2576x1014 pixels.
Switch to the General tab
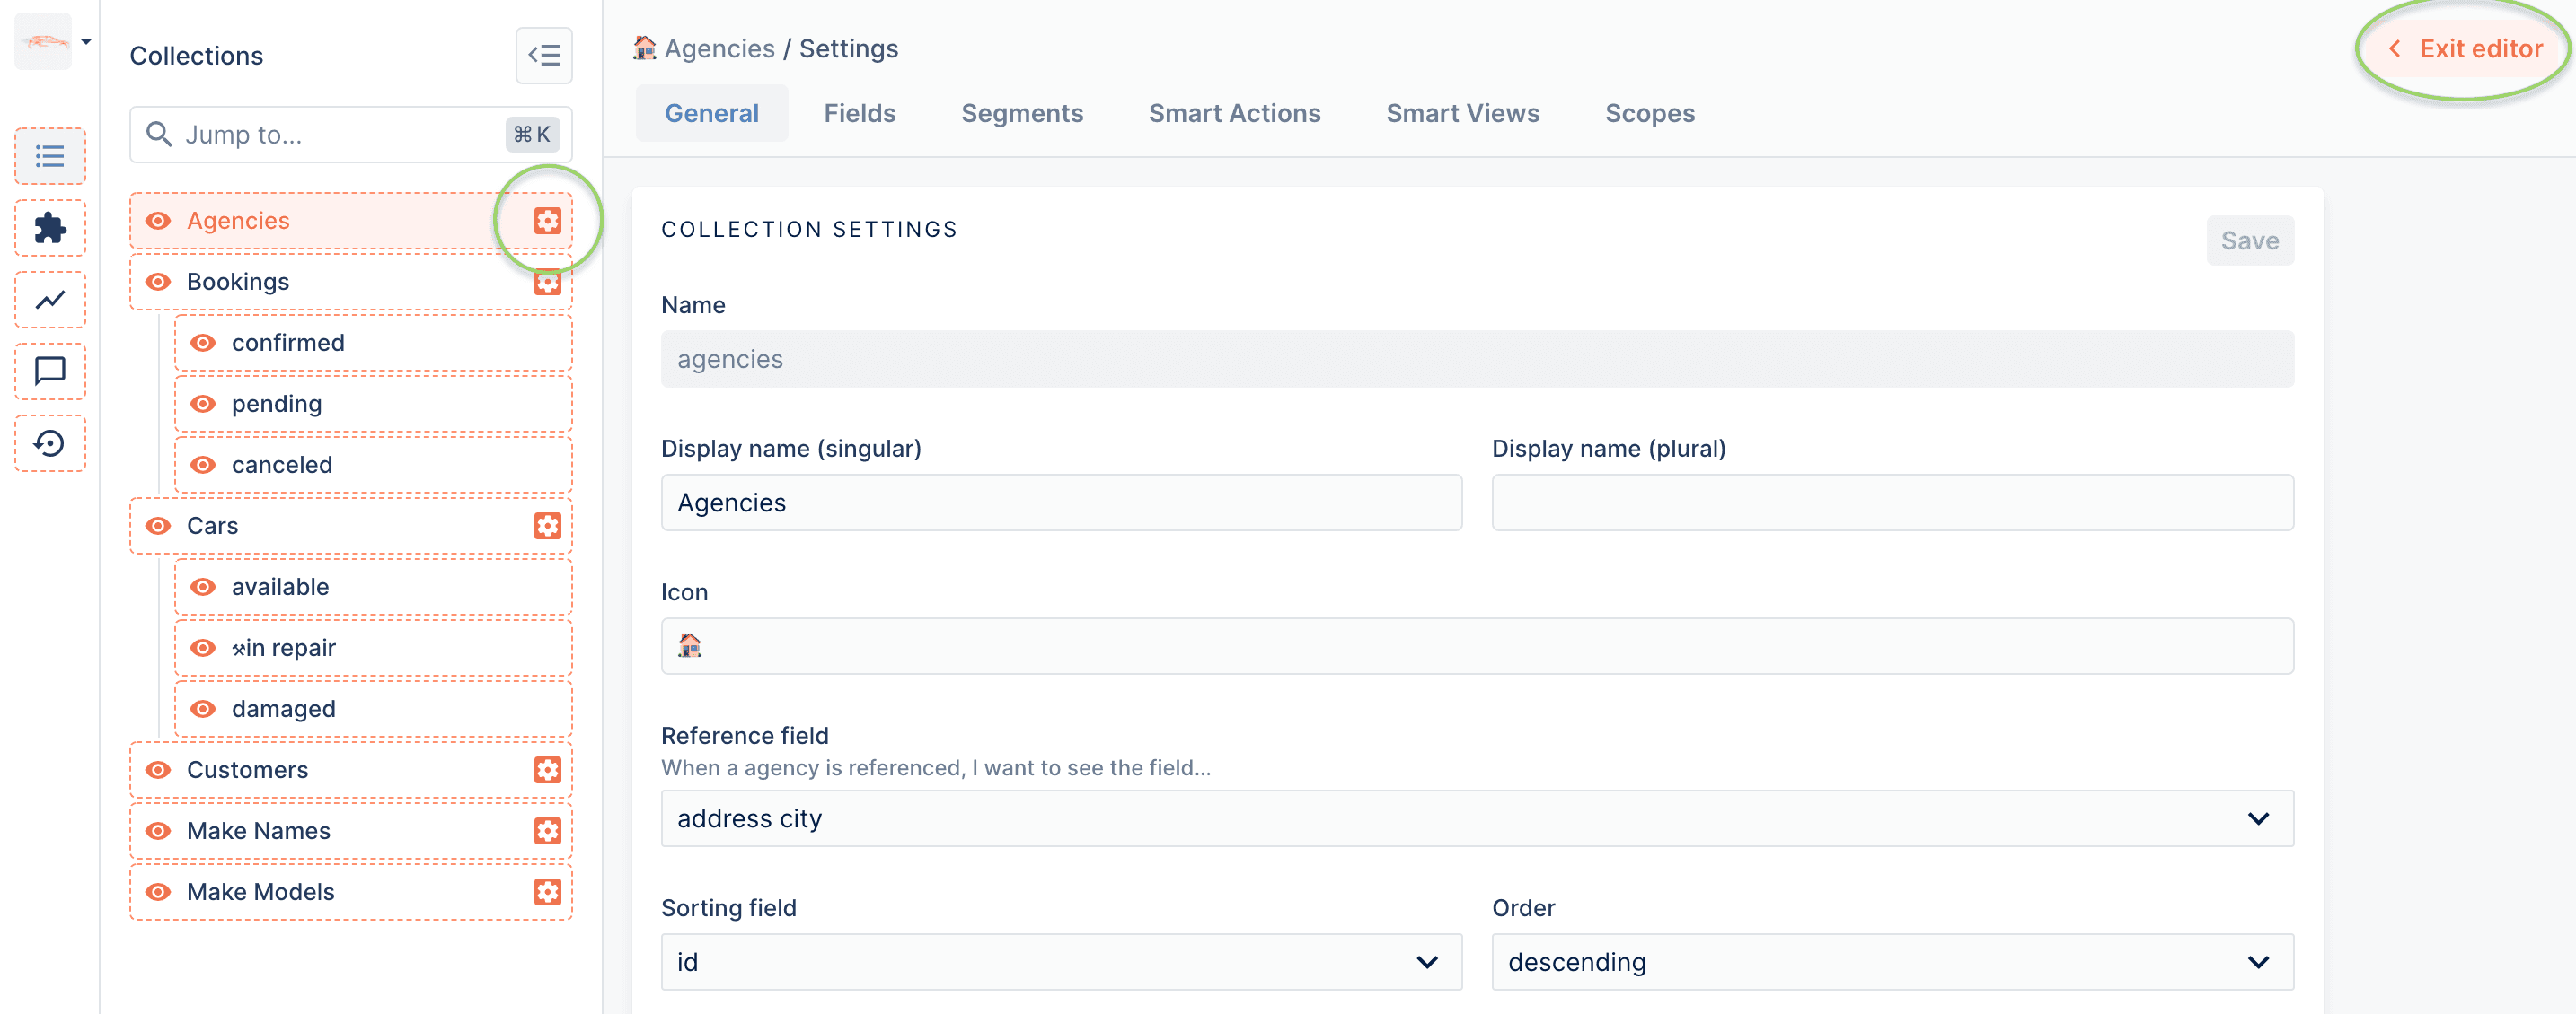[712, 113]
